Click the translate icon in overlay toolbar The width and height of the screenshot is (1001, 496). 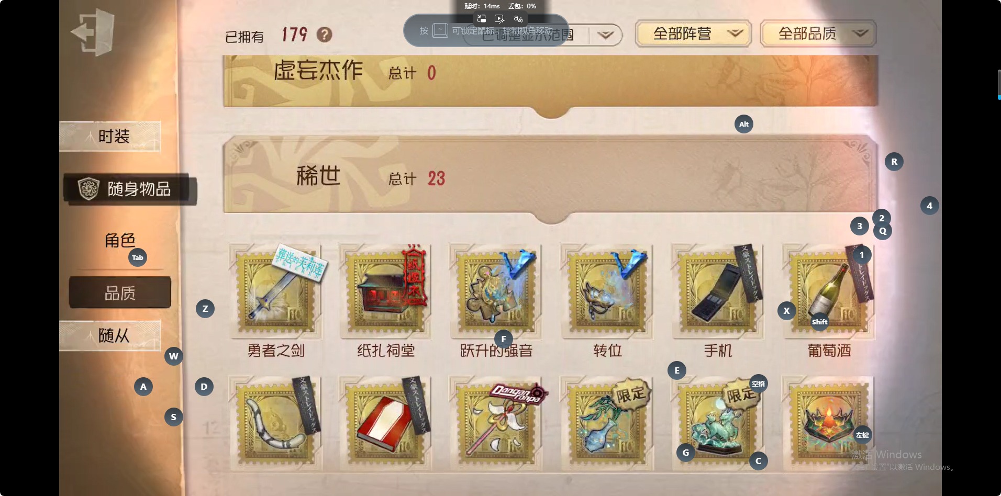pos(518,19)
